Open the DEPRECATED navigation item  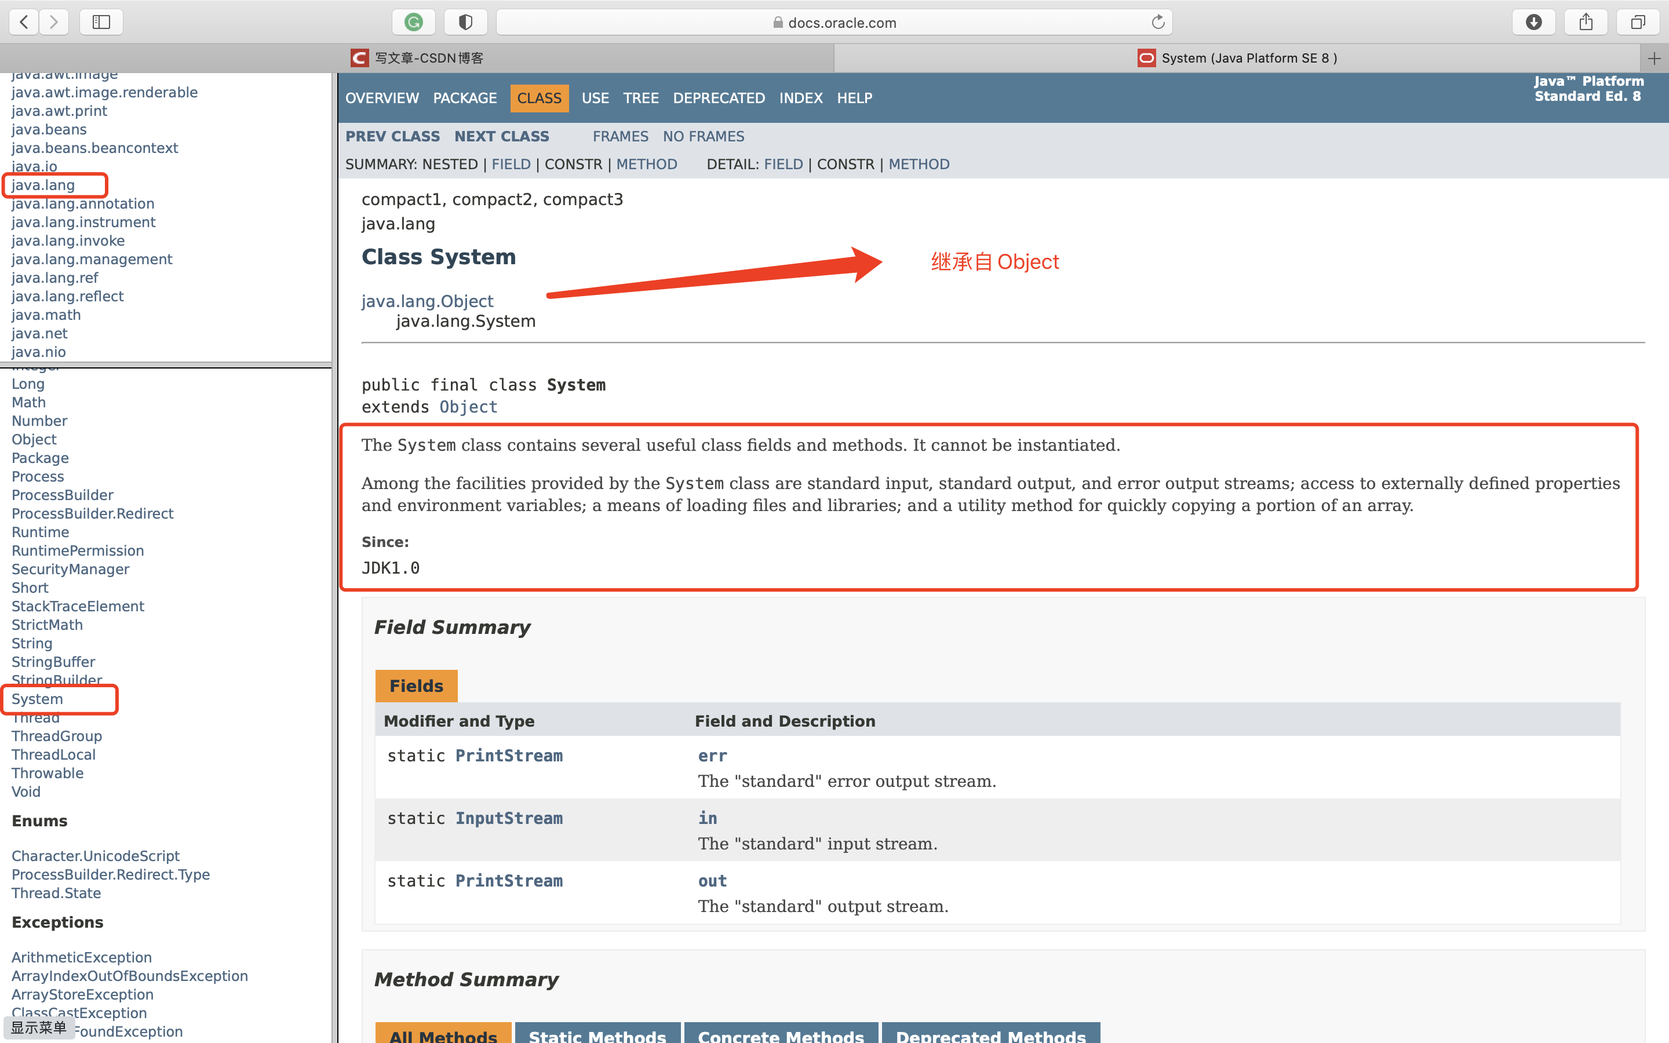pos(719,98)
